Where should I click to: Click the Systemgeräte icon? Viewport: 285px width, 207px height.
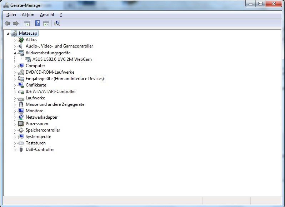21,137
